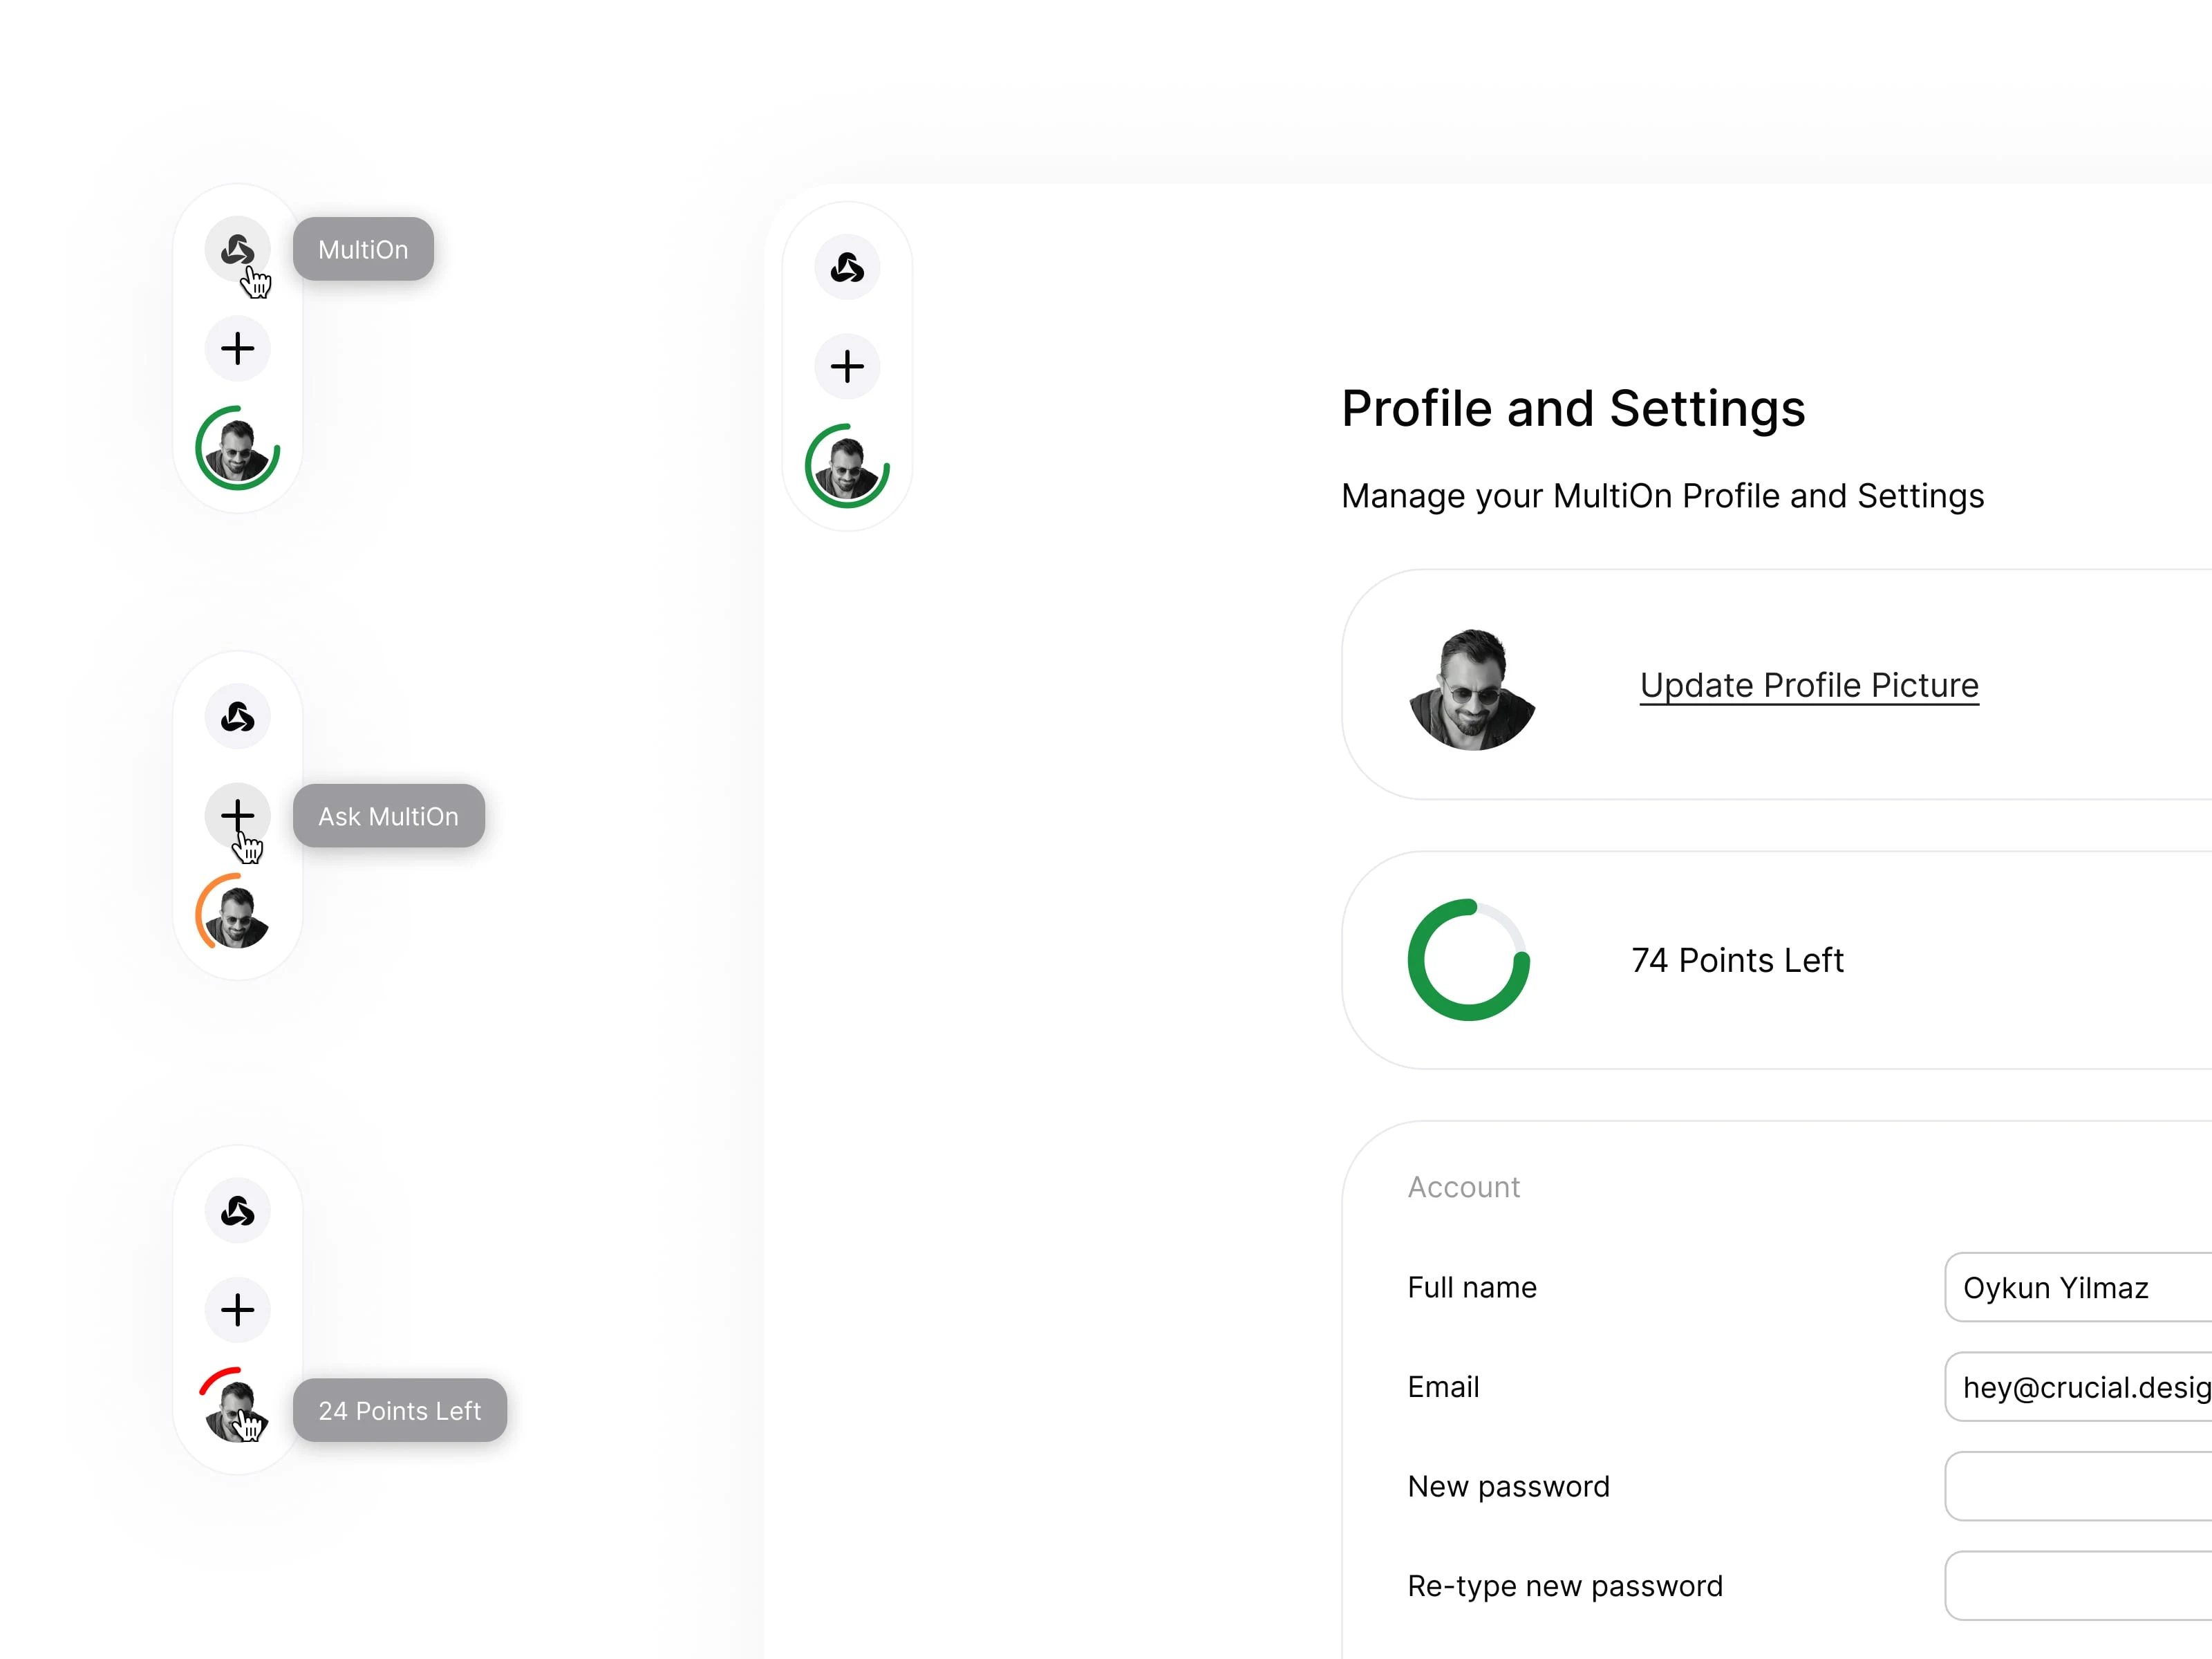Click the Update Profile Picture link

pyautogui.click(x=1809, y=685)
